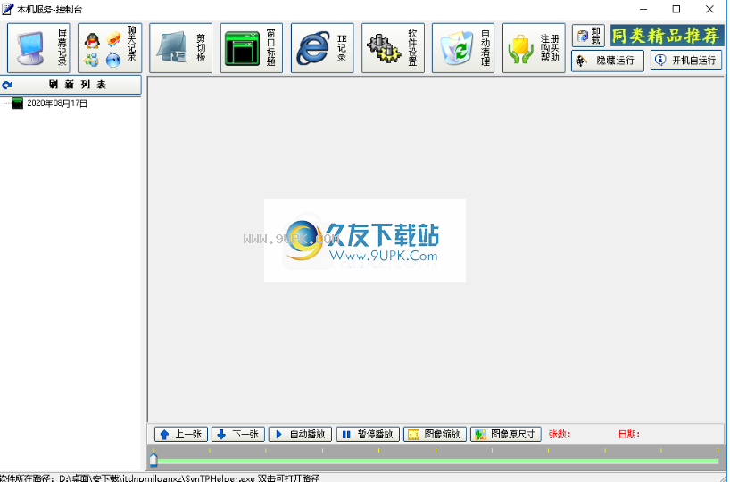The width and height of the screenshot is (730, 482).
Task: Minimize the 本机服务-控制台 window
Action: [x=643, y=9]
